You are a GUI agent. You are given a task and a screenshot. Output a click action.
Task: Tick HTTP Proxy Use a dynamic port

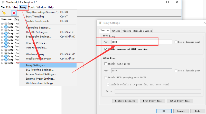pos(176,42)
